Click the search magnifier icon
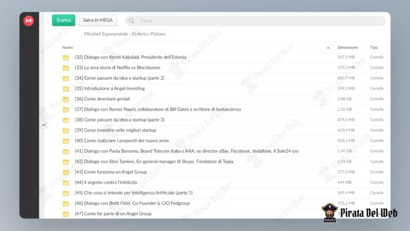 (x=132, y=21)
